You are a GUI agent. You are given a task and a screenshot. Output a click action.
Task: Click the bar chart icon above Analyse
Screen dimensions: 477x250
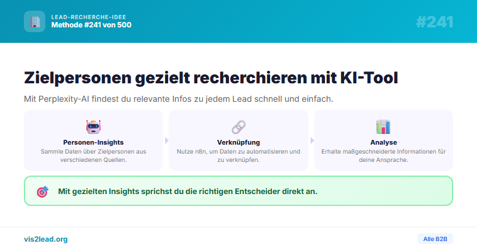383,127
